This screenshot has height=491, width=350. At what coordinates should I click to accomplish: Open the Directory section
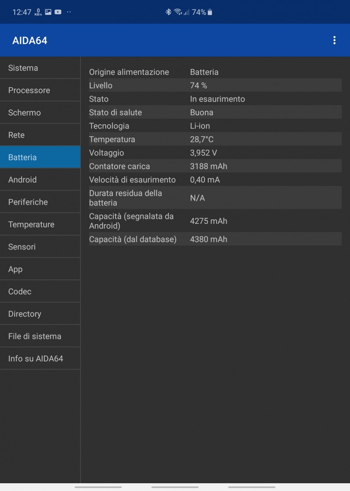click(x=40, y=314)
